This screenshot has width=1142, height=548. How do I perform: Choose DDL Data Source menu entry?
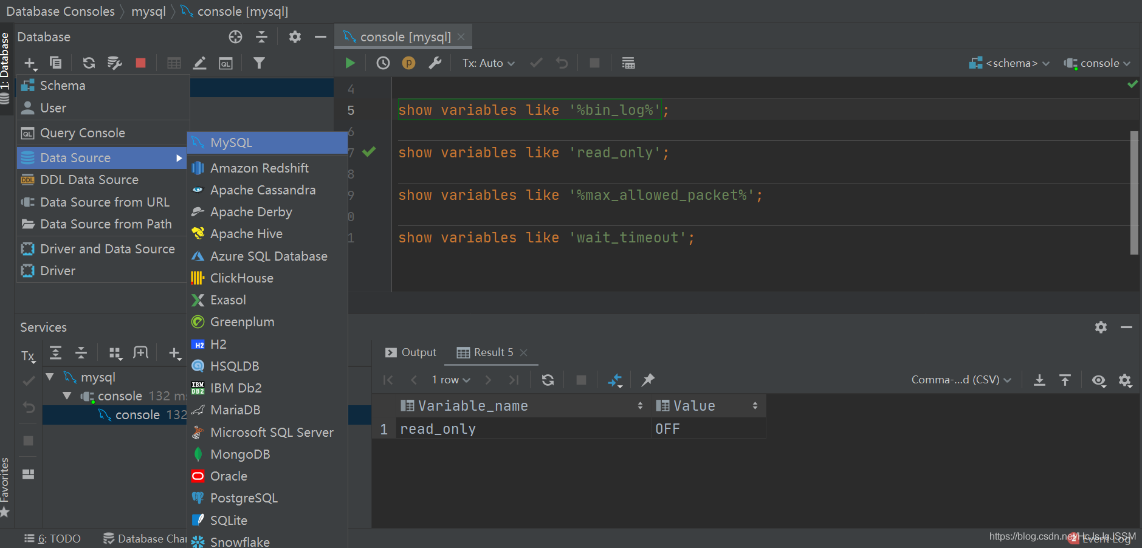[102, 180]
